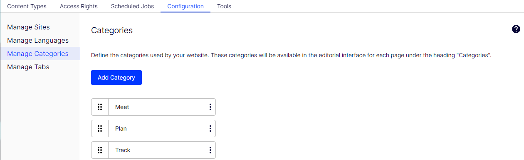
Task: Go to the Tools tab
Action: click(224, 6)
